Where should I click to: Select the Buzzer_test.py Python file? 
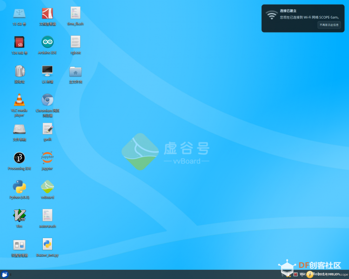point(47,244)
